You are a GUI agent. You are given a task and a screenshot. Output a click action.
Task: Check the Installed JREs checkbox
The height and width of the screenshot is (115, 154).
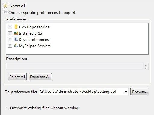pyautogui.click(x=10, y=33)
